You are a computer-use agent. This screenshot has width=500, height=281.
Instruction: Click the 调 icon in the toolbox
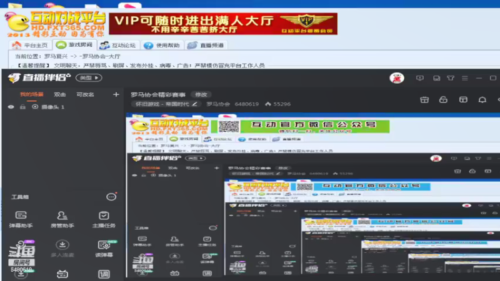coord(104,274)
